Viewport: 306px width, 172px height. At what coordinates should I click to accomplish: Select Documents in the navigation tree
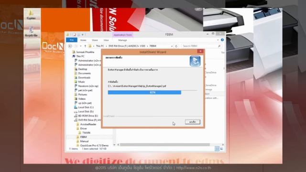(84, 73)
